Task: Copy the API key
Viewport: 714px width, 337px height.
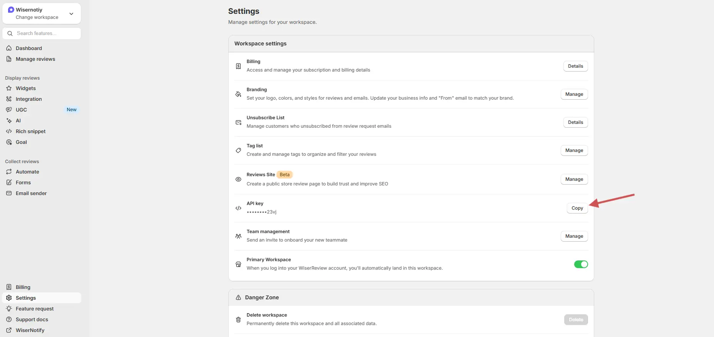Action: point(577,208)
